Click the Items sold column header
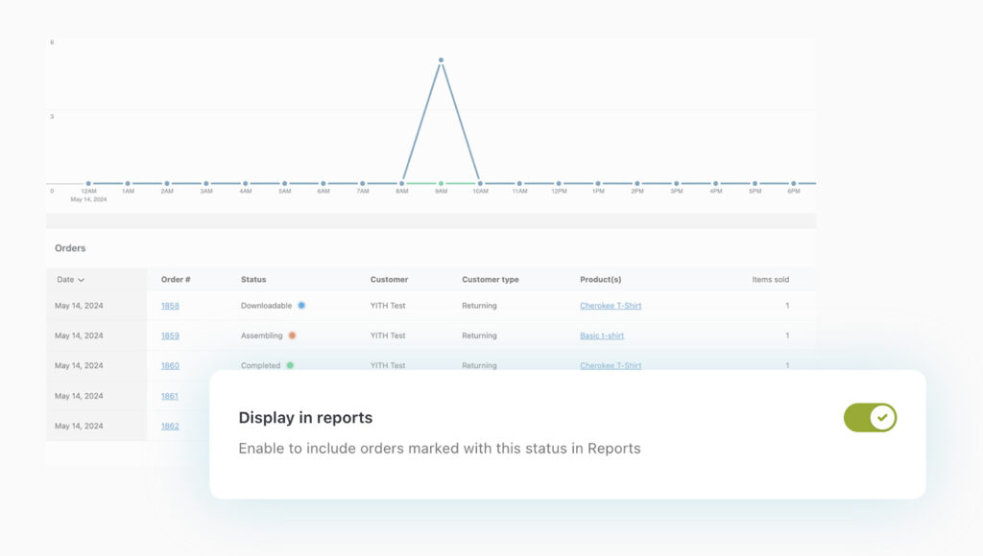This screenshot has width=983, height=556. point(770,280)
